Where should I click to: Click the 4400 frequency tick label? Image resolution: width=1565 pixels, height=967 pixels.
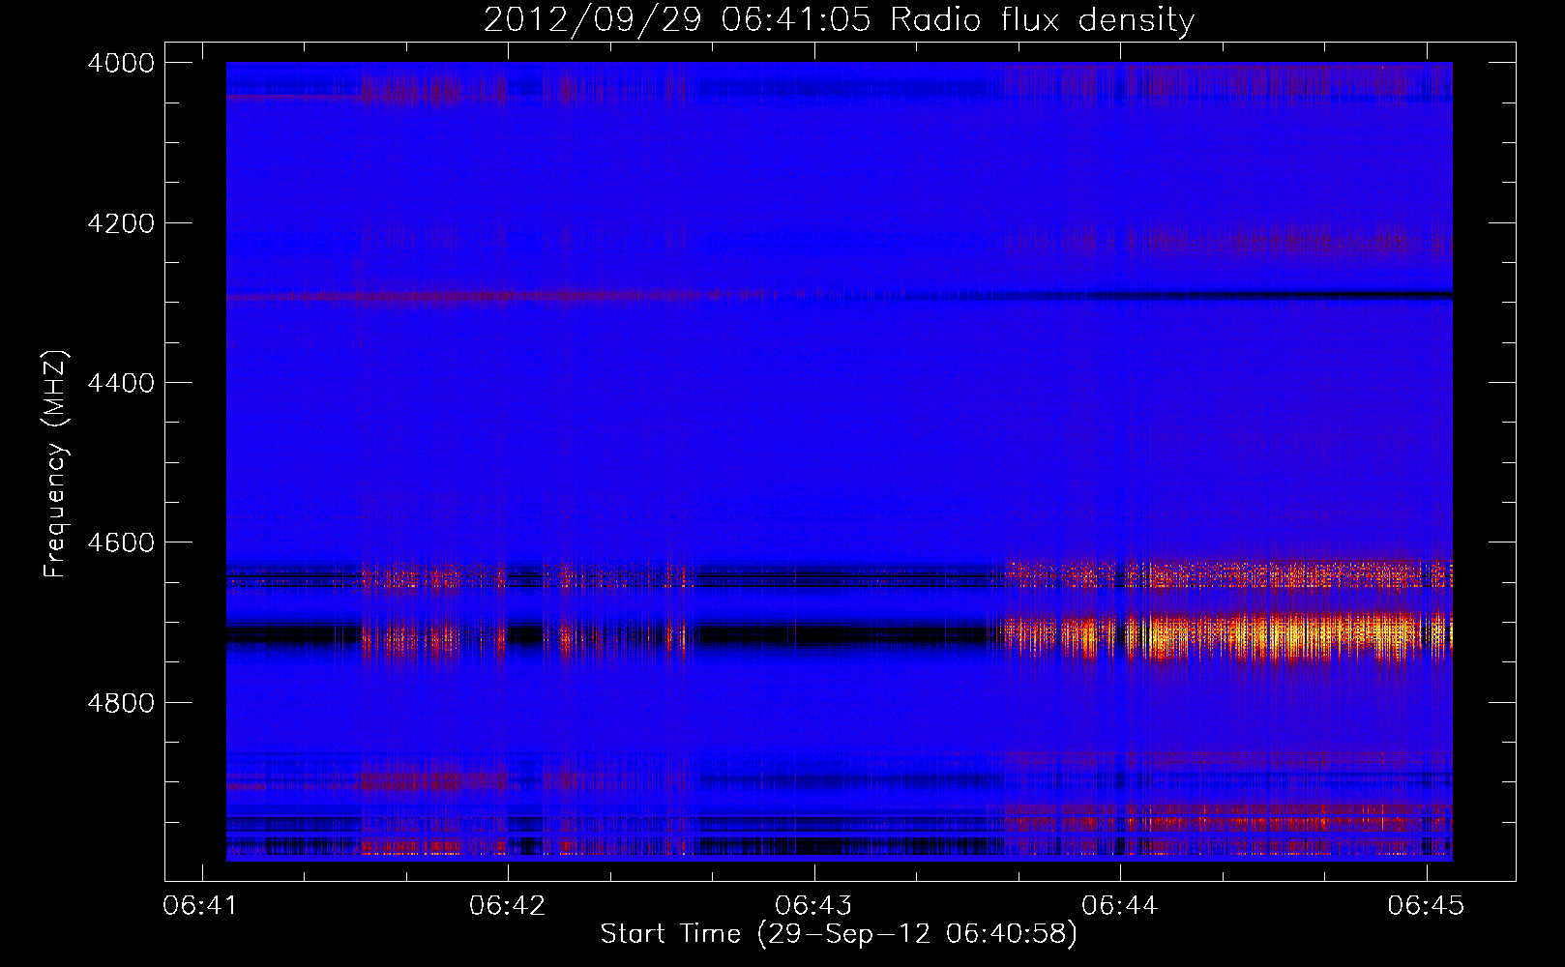pyautogui.click(x=121, y=383)
